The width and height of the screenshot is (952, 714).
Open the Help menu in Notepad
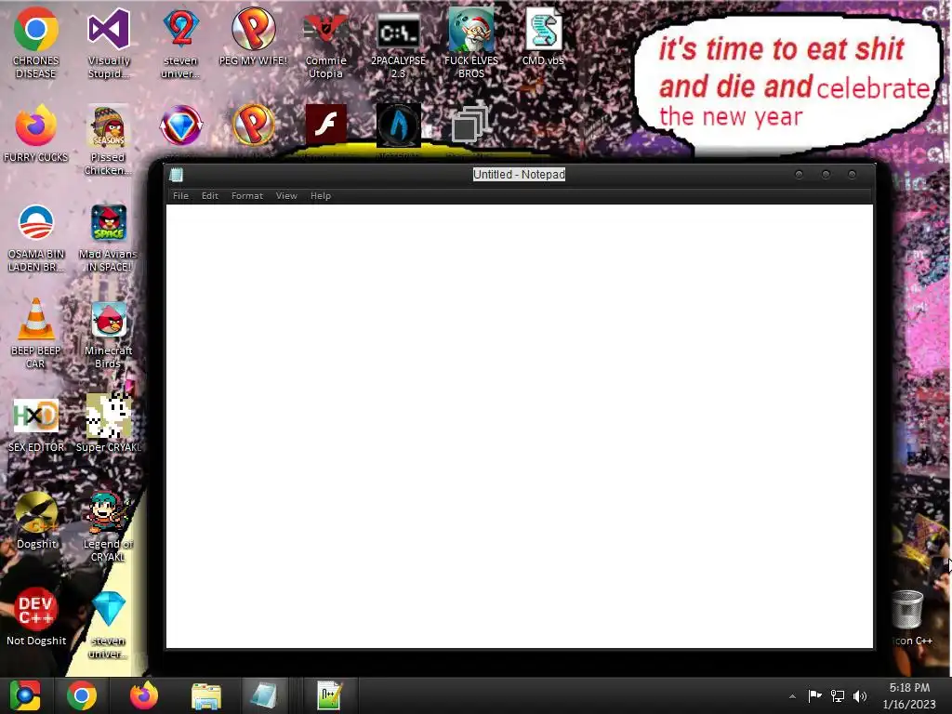[321, 195]
